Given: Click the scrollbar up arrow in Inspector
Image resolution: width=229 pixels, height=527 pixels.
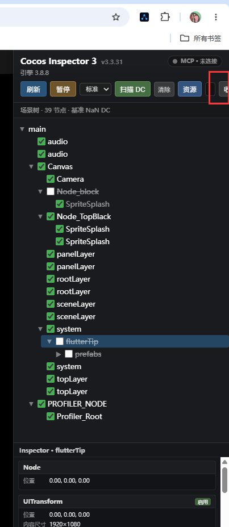Looking at the screenshot, I should click(x=224, y=462).
